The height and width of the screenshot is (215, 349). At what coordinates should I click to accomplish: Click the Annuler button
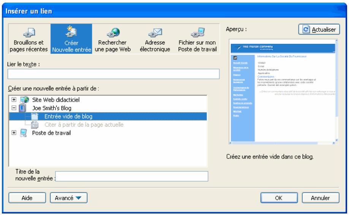click(320, 198)
